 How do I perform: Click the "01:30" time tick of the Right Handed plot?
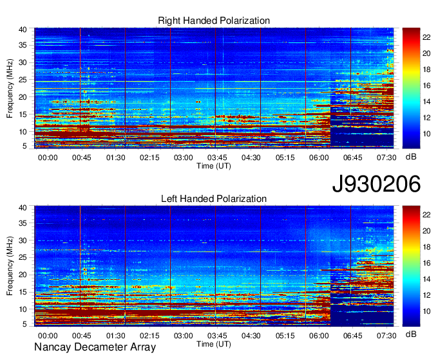[116, 158]
